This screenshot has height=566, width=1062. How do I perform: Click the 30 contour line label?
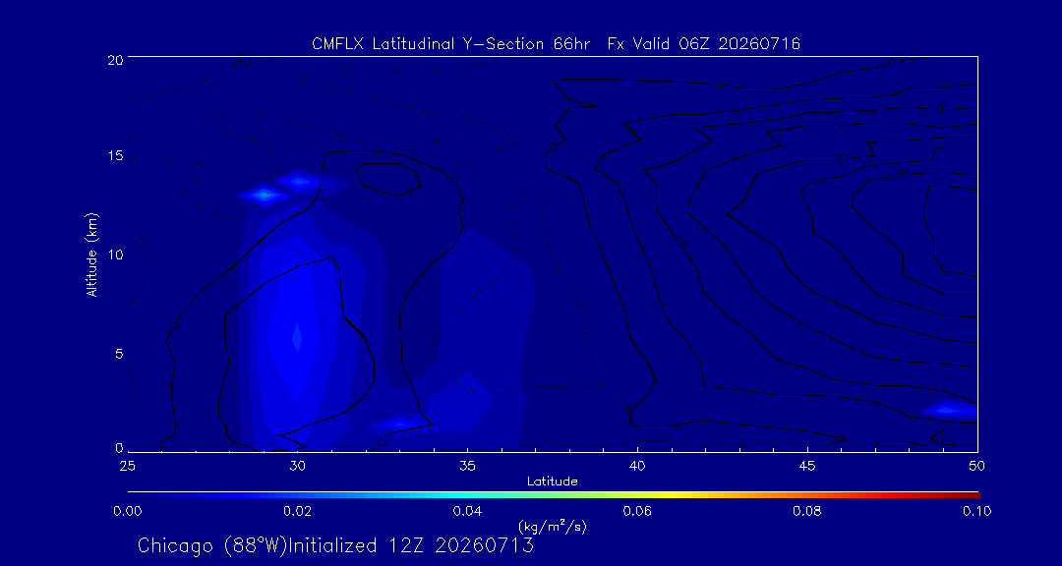(902, 174)
